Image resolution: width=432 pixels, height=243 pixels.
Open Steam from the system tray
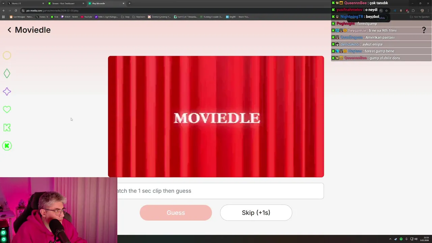(x=396, y=239)
